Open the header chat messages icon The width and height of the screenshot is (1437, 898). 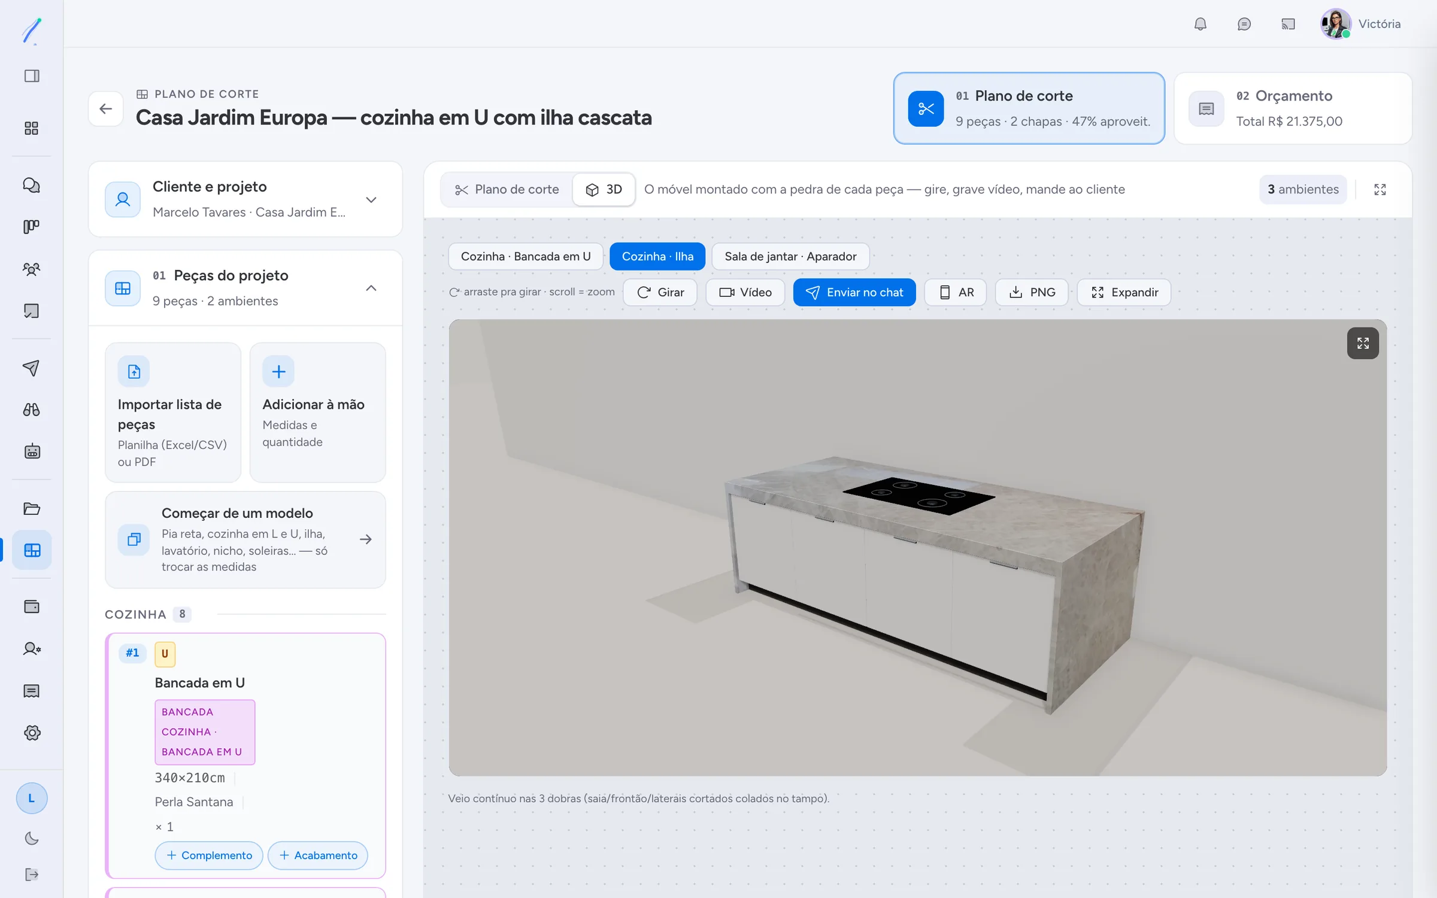click(x=1244, y=24)
